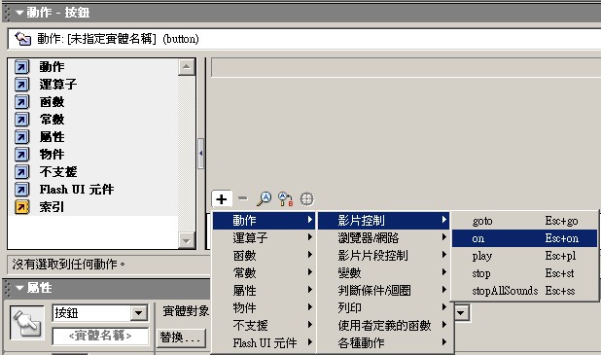Viewport: 601px width, 355px height.
Task: Open the 屬性 submenu in popup
Action: pyautogui.click(x=265, y=290)
